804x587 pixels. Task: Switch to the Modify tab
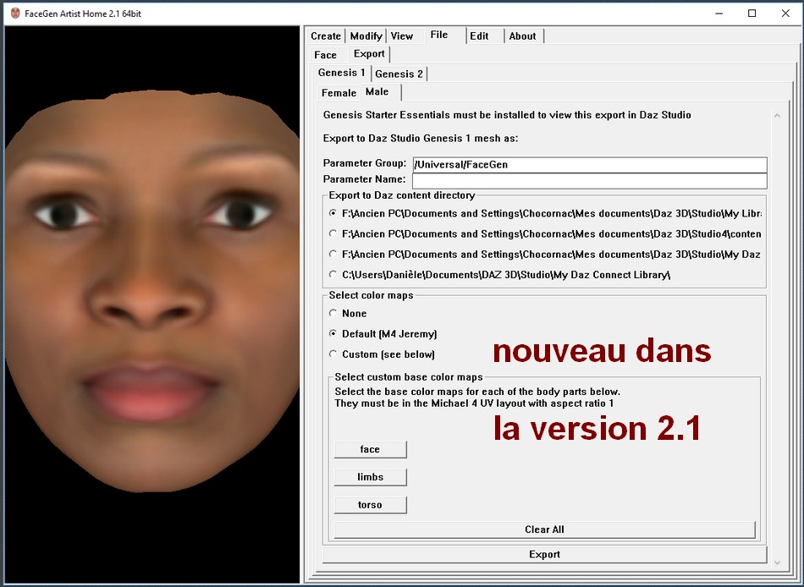[x=366, y=36]
